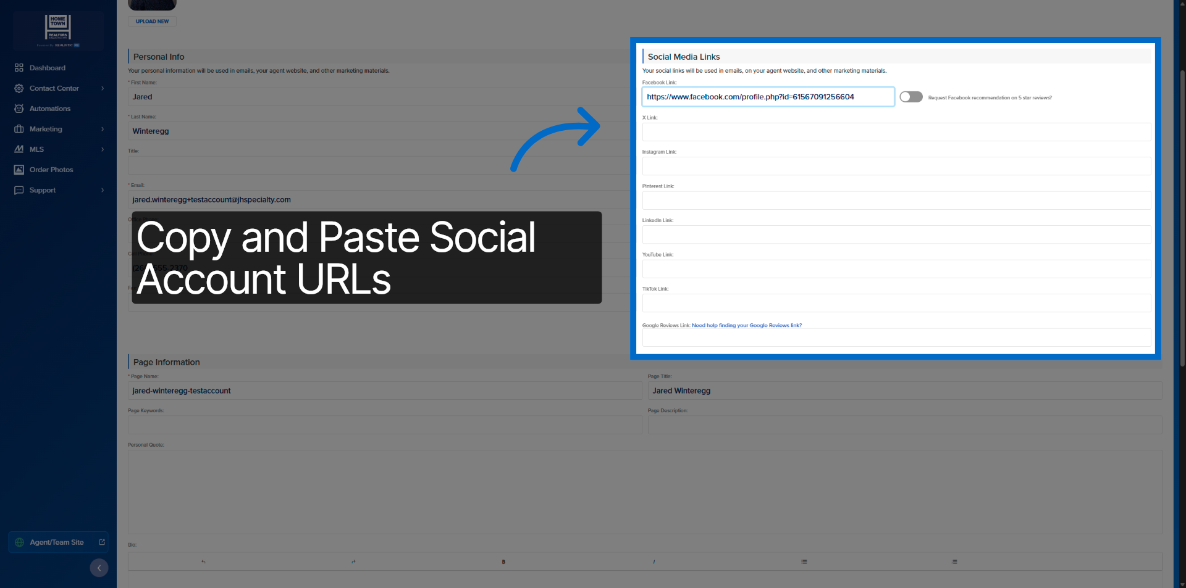
Task: Click the First Name field with Jared
Action: click(x=379, y=97)
